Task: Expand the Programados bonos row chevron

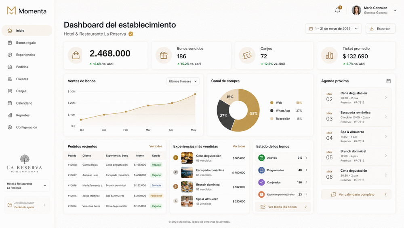Action: click(306, 170)
